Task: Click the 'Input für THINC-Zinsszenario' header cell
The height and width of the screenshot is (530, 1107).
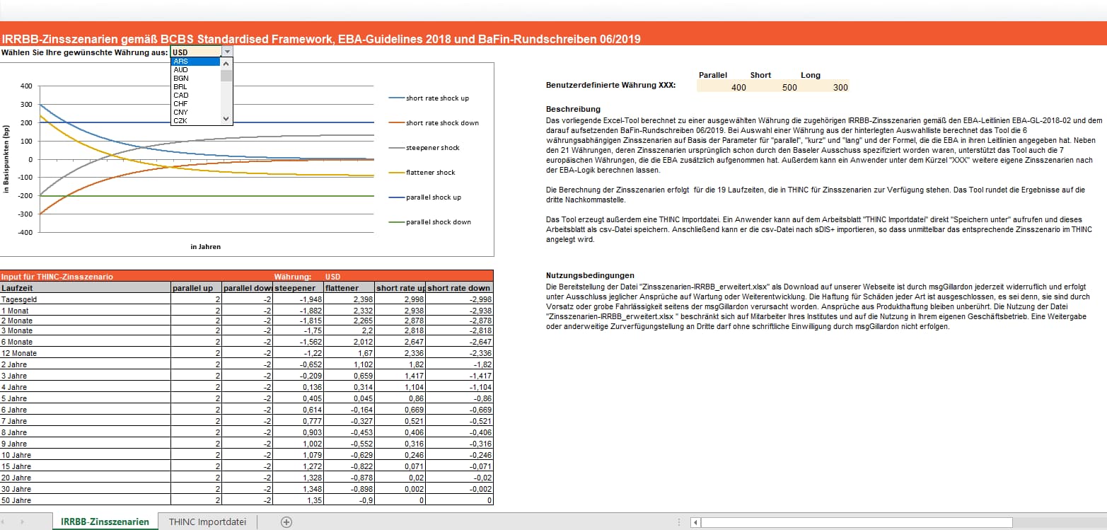Action: point(57,277)
